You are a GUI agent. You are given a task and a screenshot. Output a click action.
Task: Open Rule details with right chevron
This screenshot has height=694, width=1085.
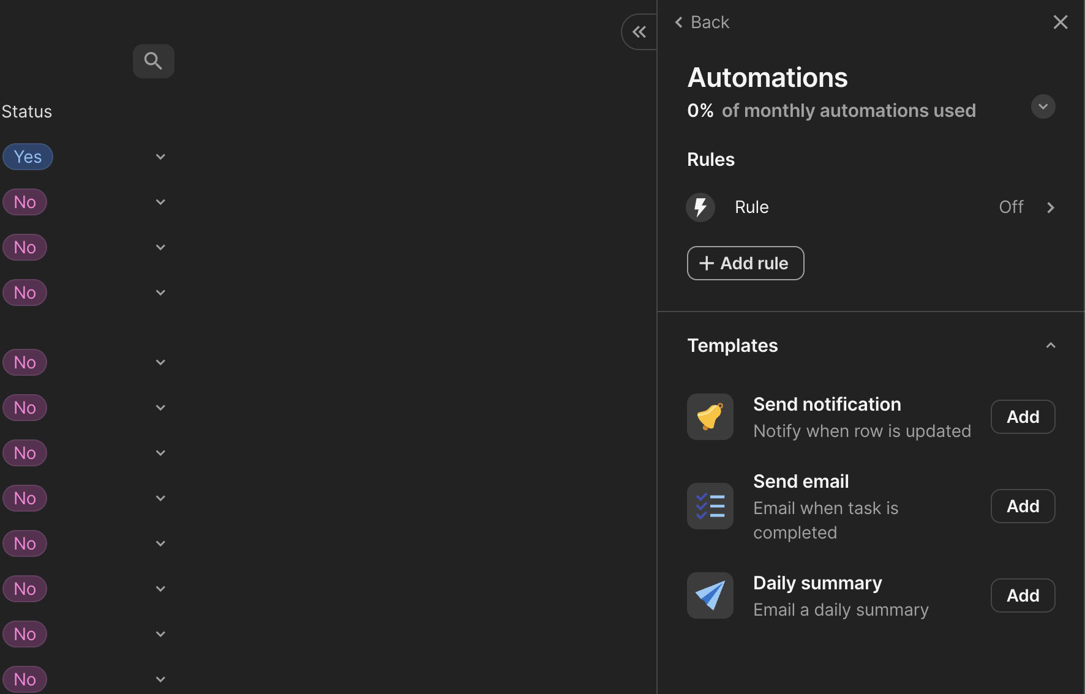[1051, 207]
